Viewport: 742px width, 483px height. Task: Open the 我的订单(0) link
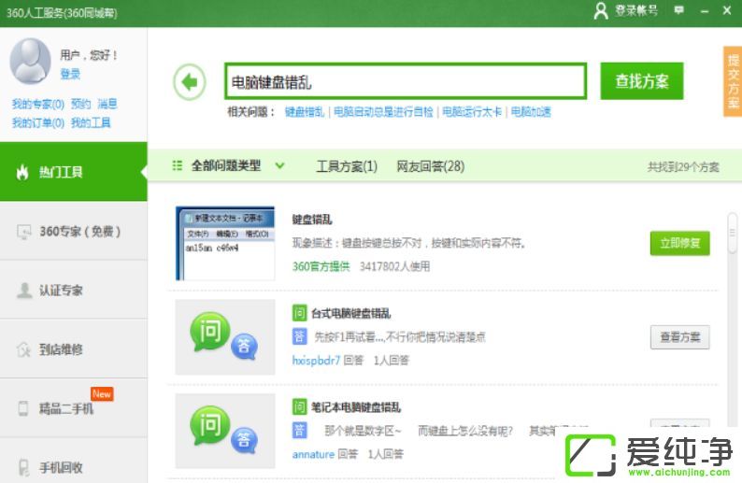tap(38, 123)
